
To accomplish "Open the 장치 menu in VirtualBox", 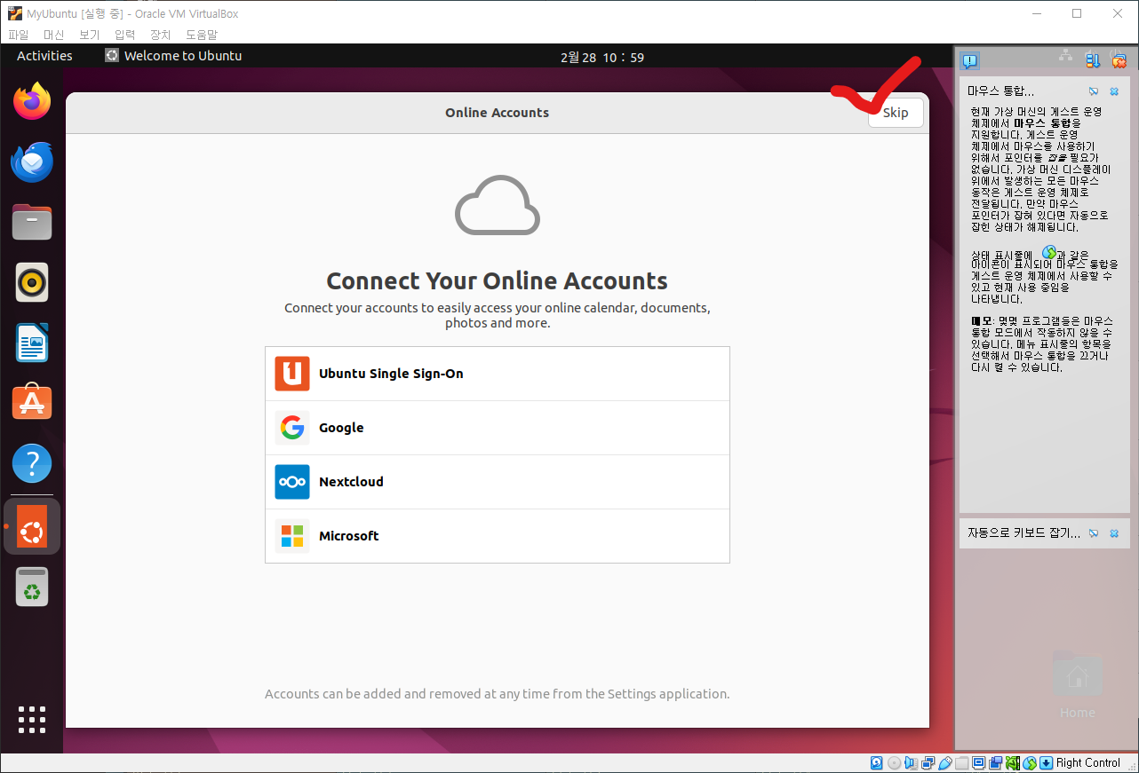I will (x=161, y=35).
